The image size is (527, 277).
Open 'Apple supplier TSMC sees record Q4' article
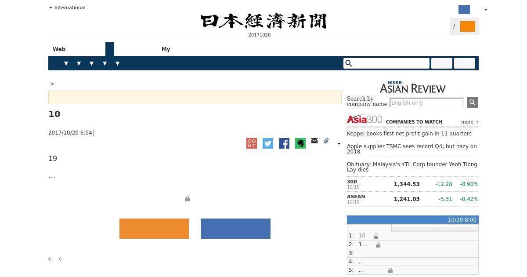tap(412, 149)
